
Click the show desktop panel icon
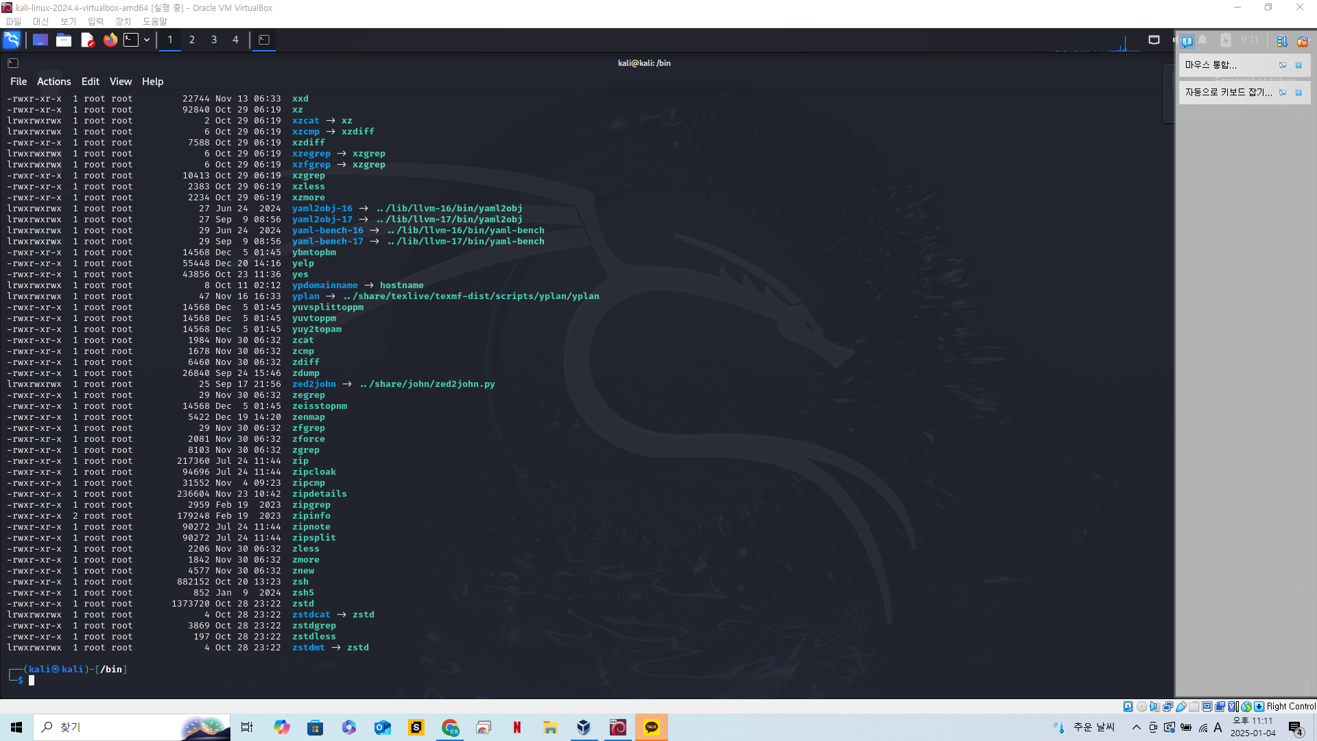(40, 40)
